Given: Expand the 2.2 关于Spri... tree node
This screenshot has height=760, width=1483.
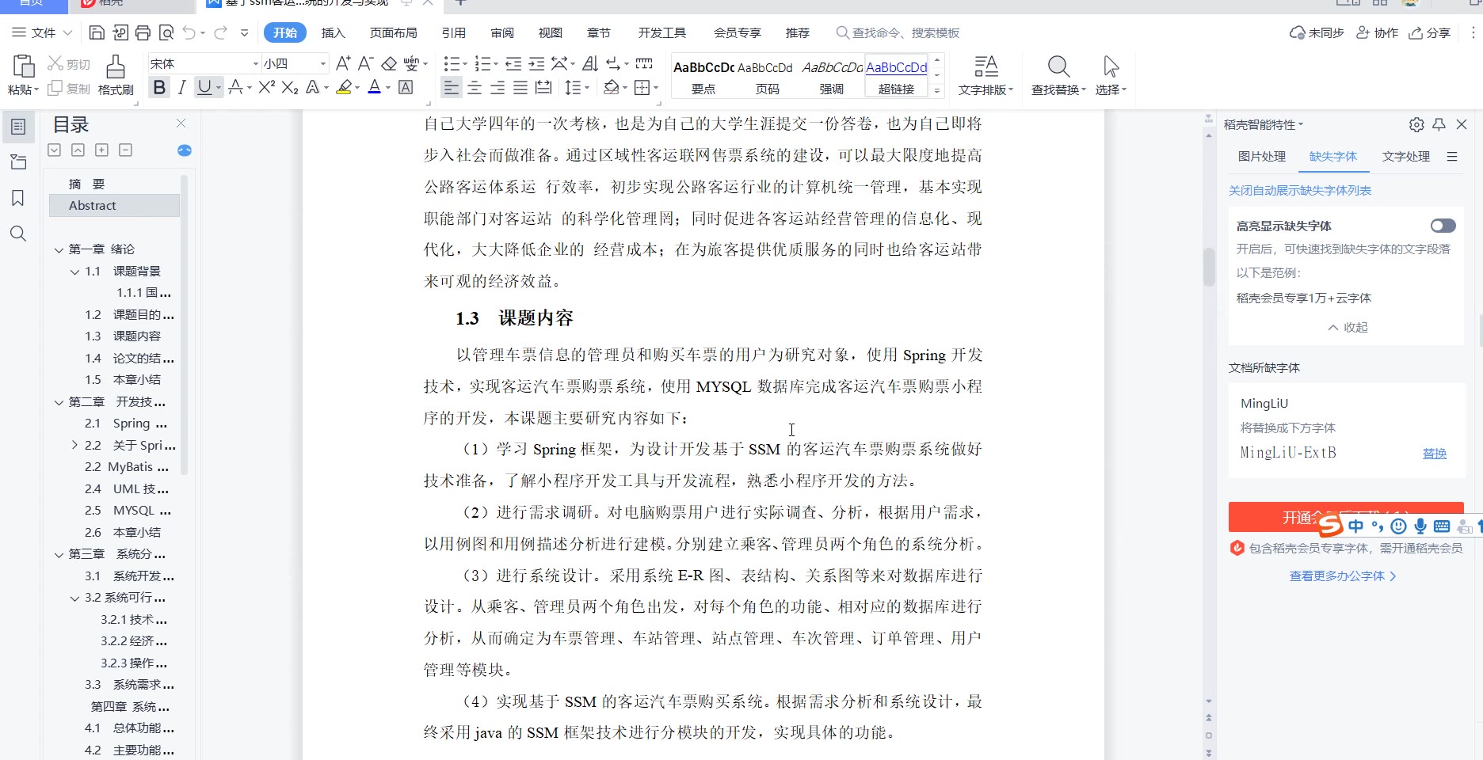Looking at the screenshot, I should pyautogui.click(x=74, y=445).
